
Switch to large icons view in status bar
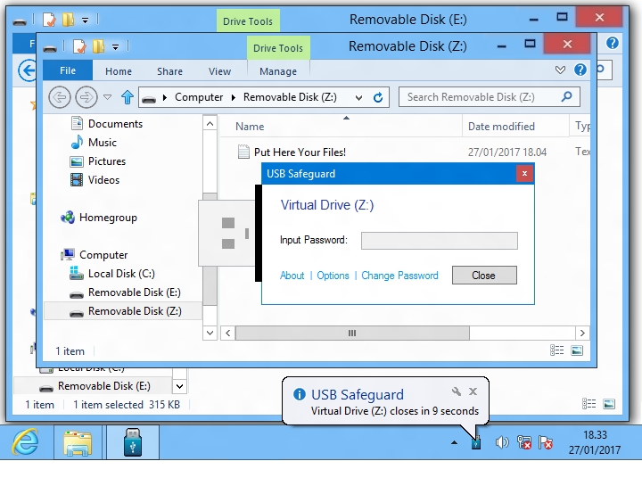point(577,351)
